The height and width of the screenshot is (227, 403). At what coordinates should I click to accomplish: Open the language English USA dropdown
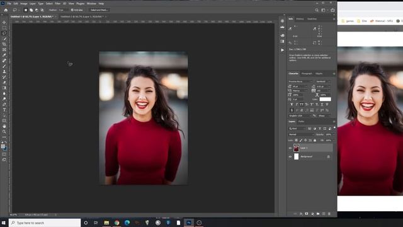tap(300, 116)
